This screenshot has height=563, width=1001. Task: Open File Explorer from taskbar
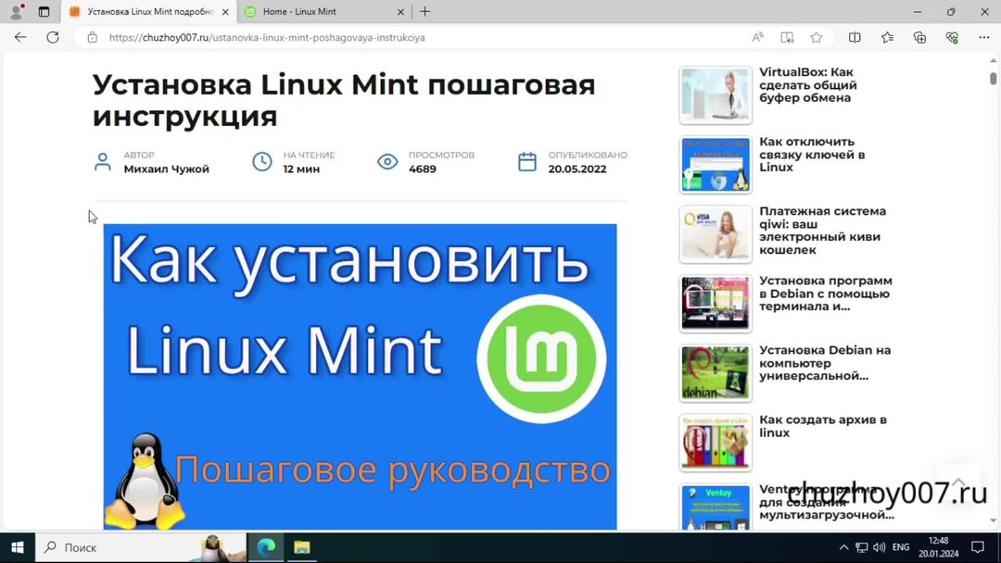[301, 547]
